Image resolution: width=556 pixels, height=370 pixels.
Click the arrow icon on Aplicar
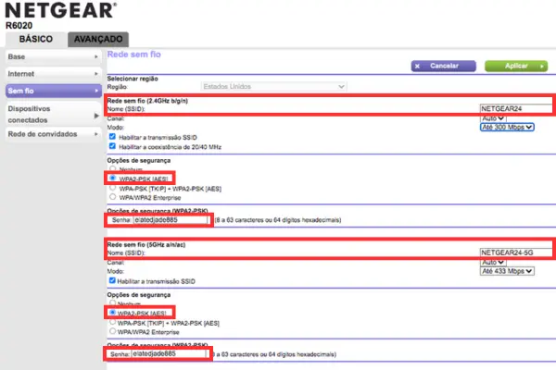pos(542,67)
